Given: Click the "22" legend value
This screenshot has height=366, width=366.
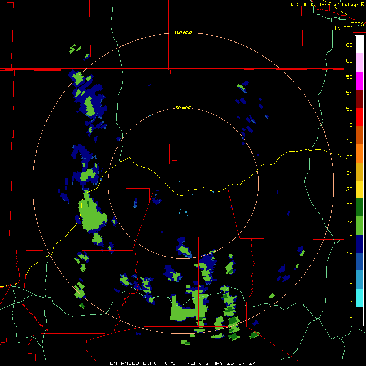Looking at the screenshot, I should click(x=349, y=221).
